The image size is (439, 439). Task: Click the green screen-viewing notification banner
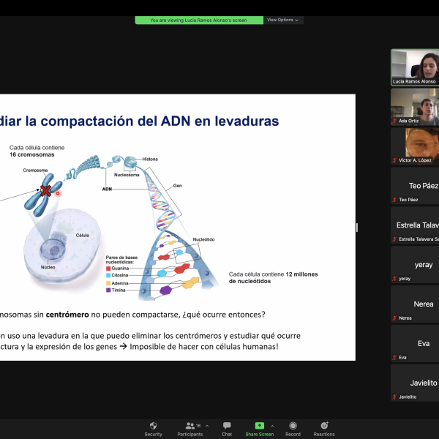198,20
